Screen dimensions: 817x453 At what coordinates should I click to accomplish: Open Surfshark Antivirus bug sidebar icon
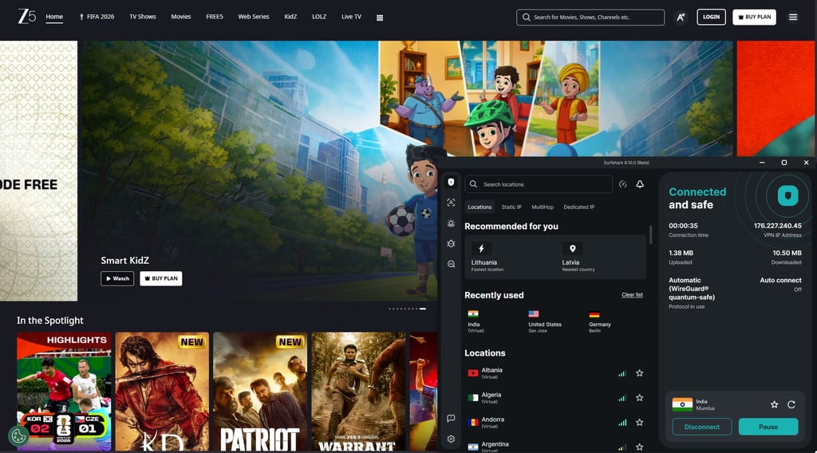[452, 244]
